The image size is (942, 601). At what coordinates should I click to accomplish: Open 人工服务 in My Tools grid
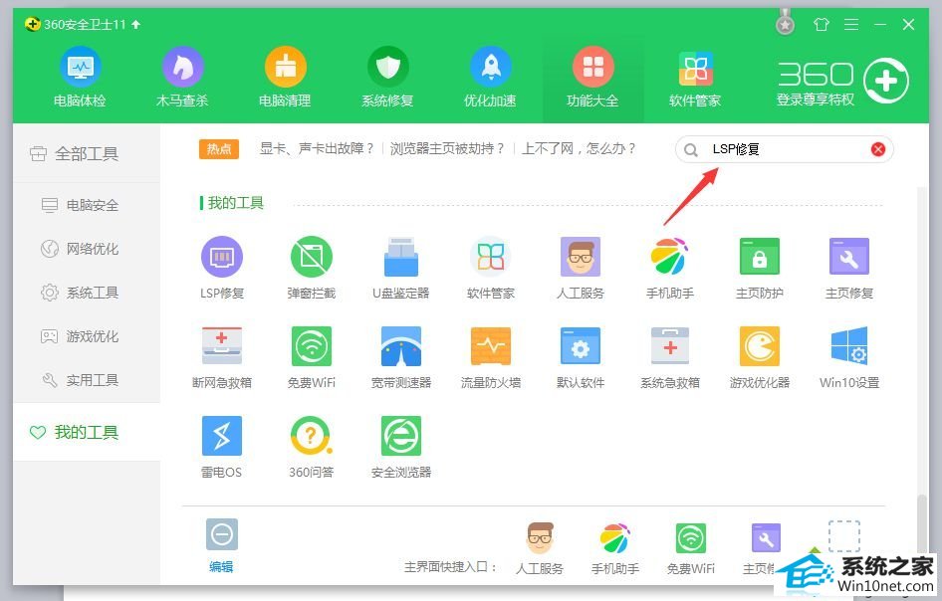(580, 268)
